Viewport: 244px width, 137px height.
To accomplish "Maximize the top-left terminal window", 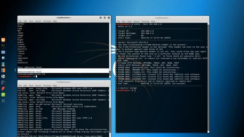I will [x=105, y=18].
